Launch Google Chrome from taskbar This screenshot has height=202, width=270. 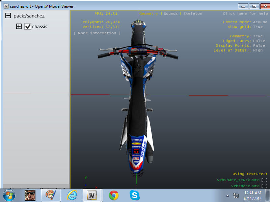point(114,196)
